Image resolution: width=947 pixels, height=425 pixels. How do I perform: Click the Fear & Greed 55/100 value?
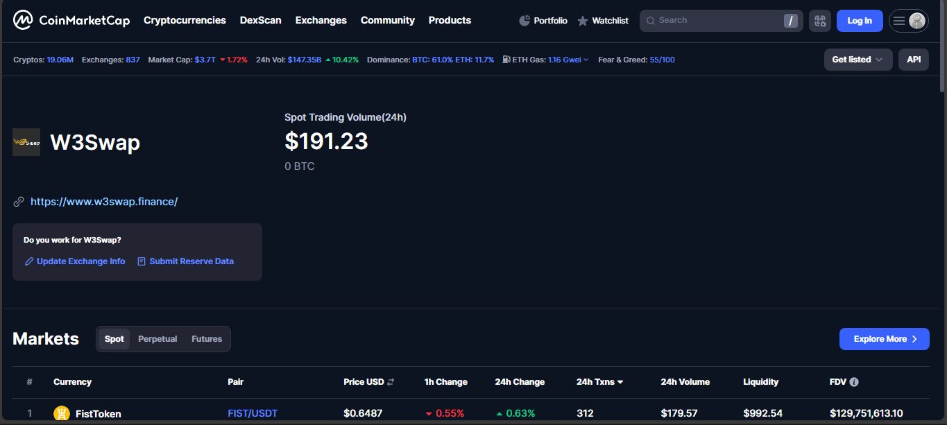pyautogui.click(x=662, y=60)
